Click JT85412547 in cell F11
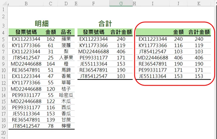The width and height of the screenshot is (217, 139). click(94, 76)
